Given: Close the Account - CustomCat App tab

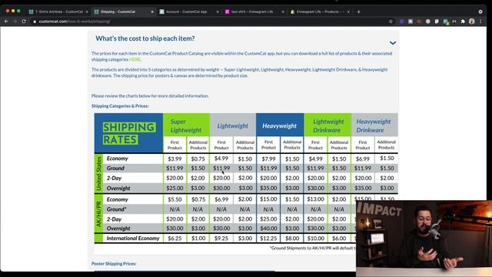Looking at the screenshot, I should click(x=218, y=12).
